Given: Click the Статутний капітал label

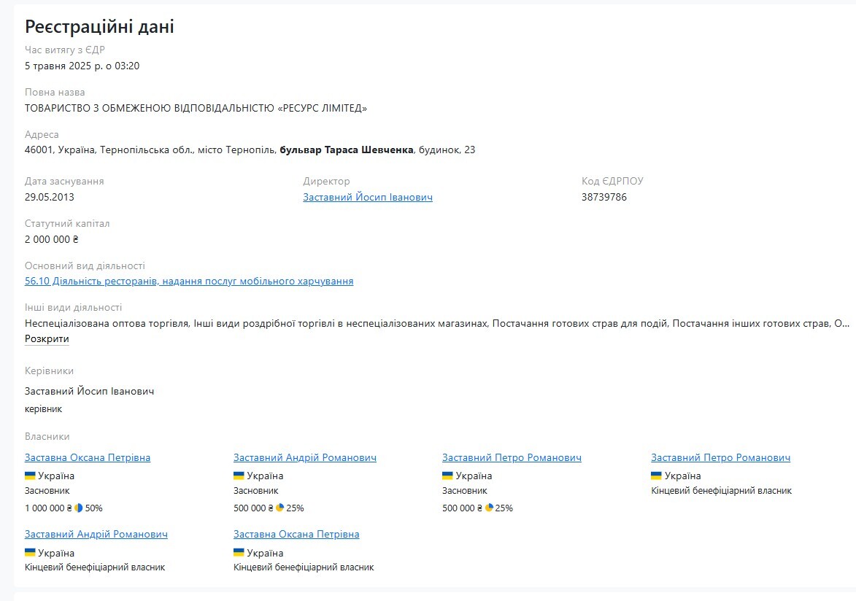Looking at the screenshot, I should pos(67,223).
